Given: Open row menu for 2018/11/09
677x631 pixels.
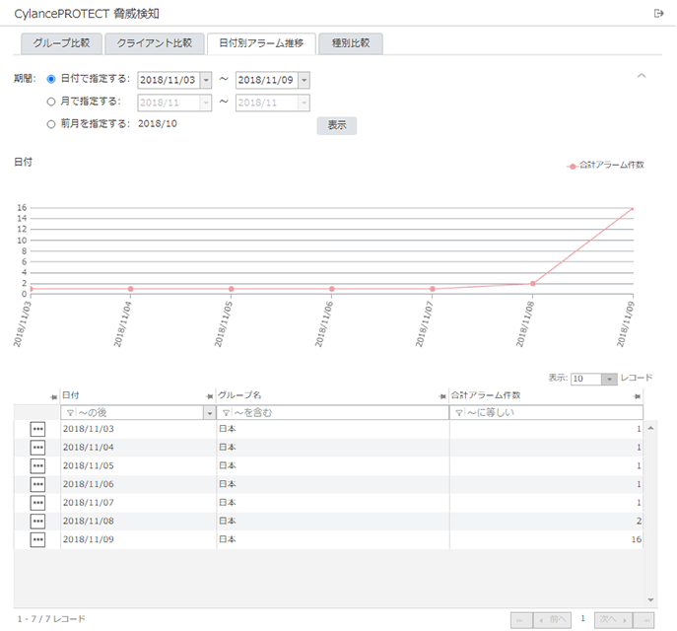Looking at the screenshot, I should point(38,539).
